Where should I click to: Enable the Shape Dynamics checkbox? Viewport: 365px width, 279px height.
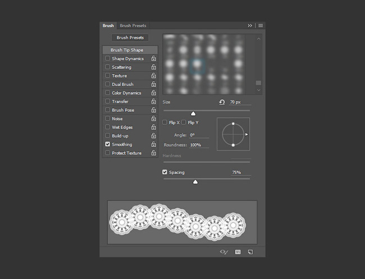[x=107, y=58]
